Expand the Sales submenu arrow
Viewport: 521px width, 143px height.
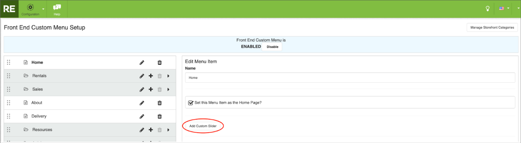(x=168, y=89)
